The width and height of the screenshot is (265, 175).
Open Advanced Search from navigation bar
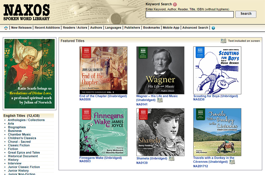click(x=195, y=28)
